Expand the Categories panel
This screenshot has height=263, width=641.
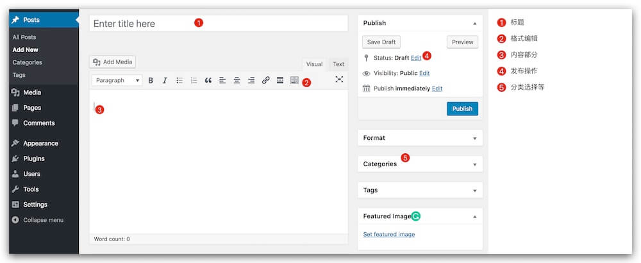point(474,164)
